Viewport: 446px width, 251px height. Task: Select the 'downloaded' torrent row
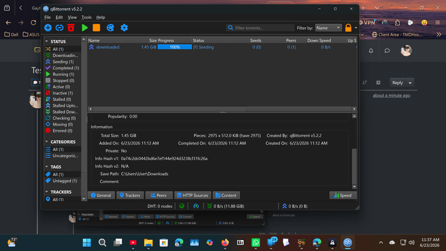[x=222, y=47]
